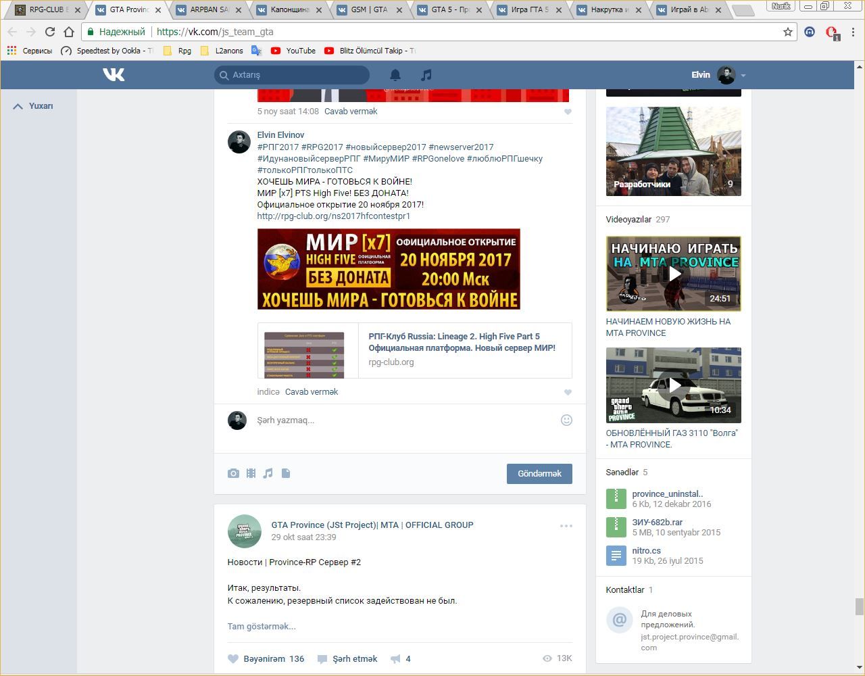Open Chrome menu with three dots
Screen dimensions: 865x676
(854, 32)
